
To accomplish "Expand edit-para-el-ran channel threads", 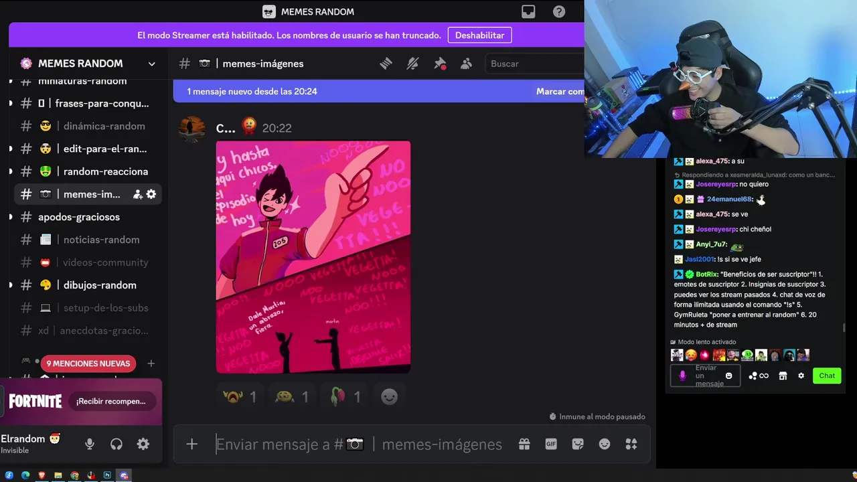I will (x=10, y=149).
